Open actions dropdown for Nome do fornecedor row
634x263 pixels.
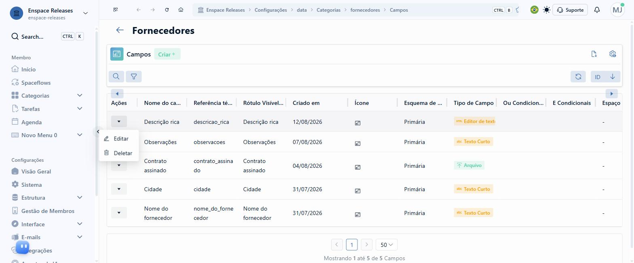coord(119,213)
